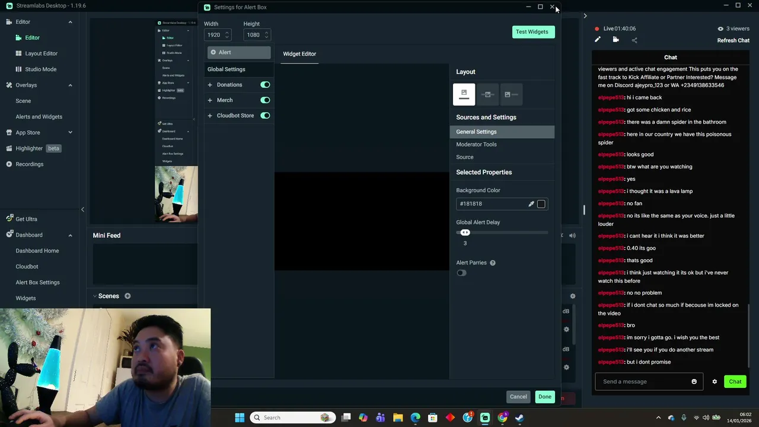Open File Explorer from the taskbar
The width and height of the screenshot is (759, 427).
click(398, 418)
